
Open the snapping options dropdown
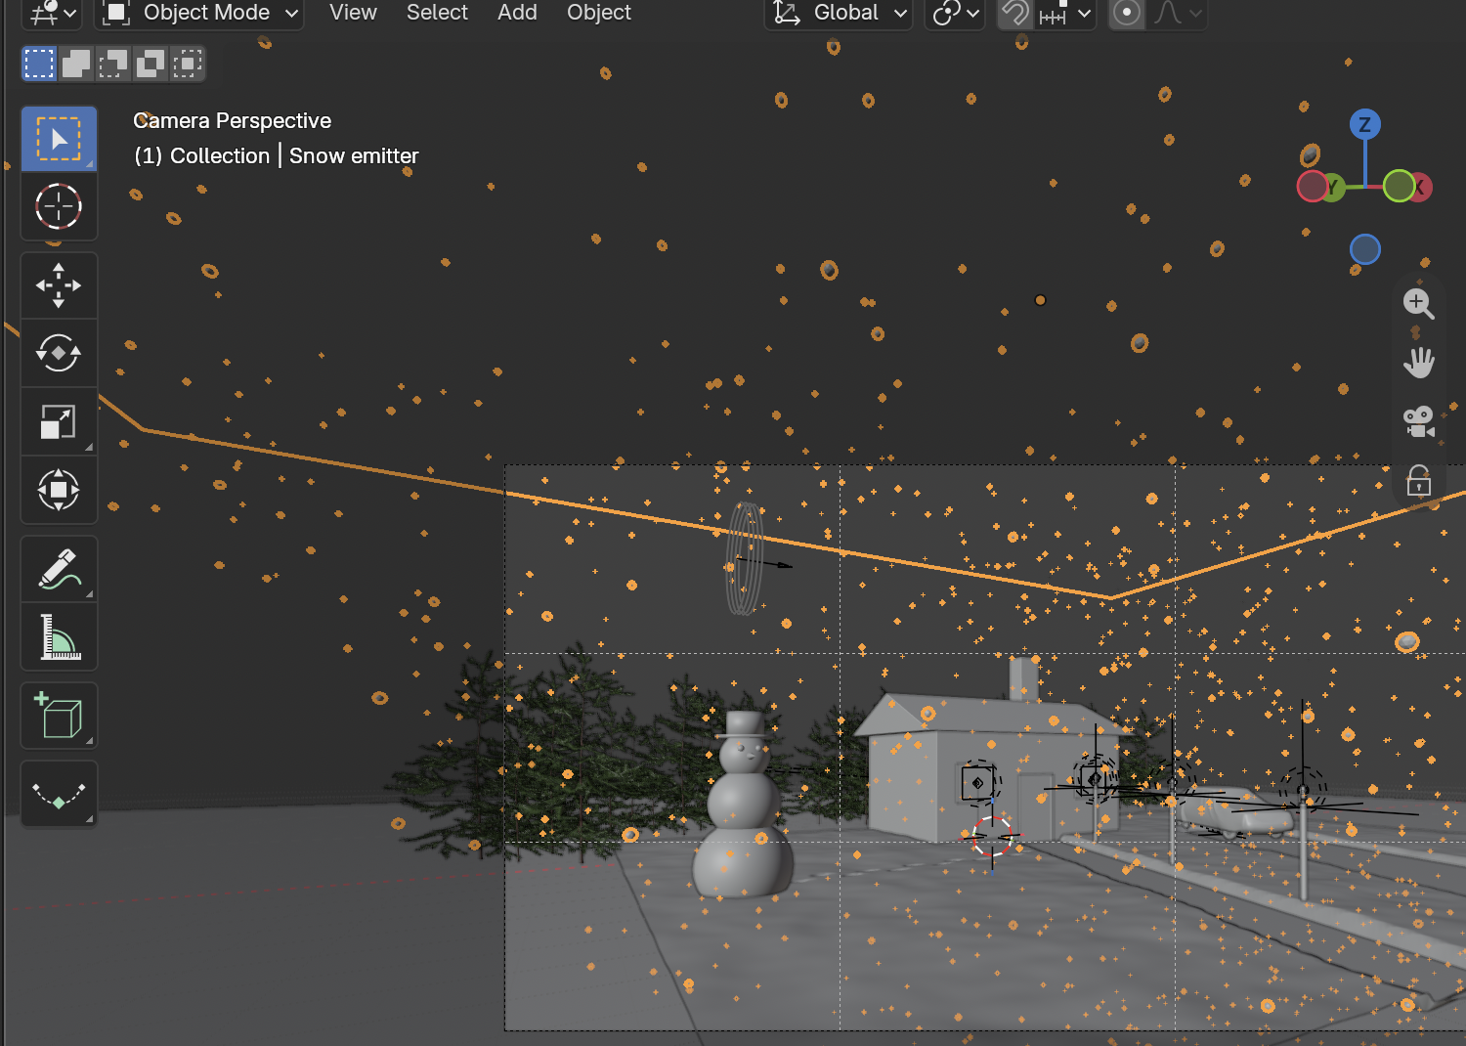point(1065,13)
